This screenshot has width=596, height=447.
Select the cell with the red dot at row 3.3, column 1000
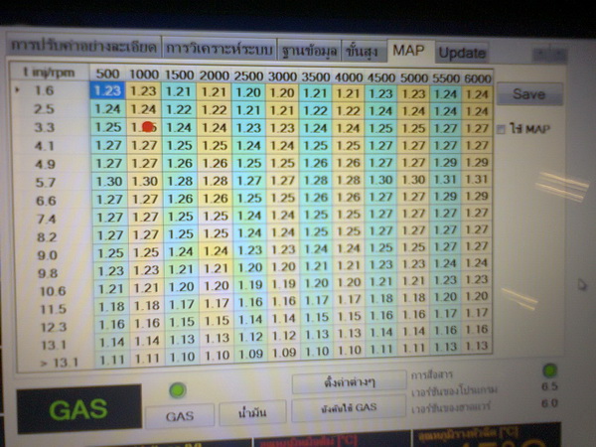click(144, 127)
